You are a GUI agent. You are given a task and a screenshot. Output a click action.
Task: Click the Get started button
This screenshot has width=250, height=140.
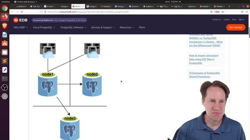(236, 28)
